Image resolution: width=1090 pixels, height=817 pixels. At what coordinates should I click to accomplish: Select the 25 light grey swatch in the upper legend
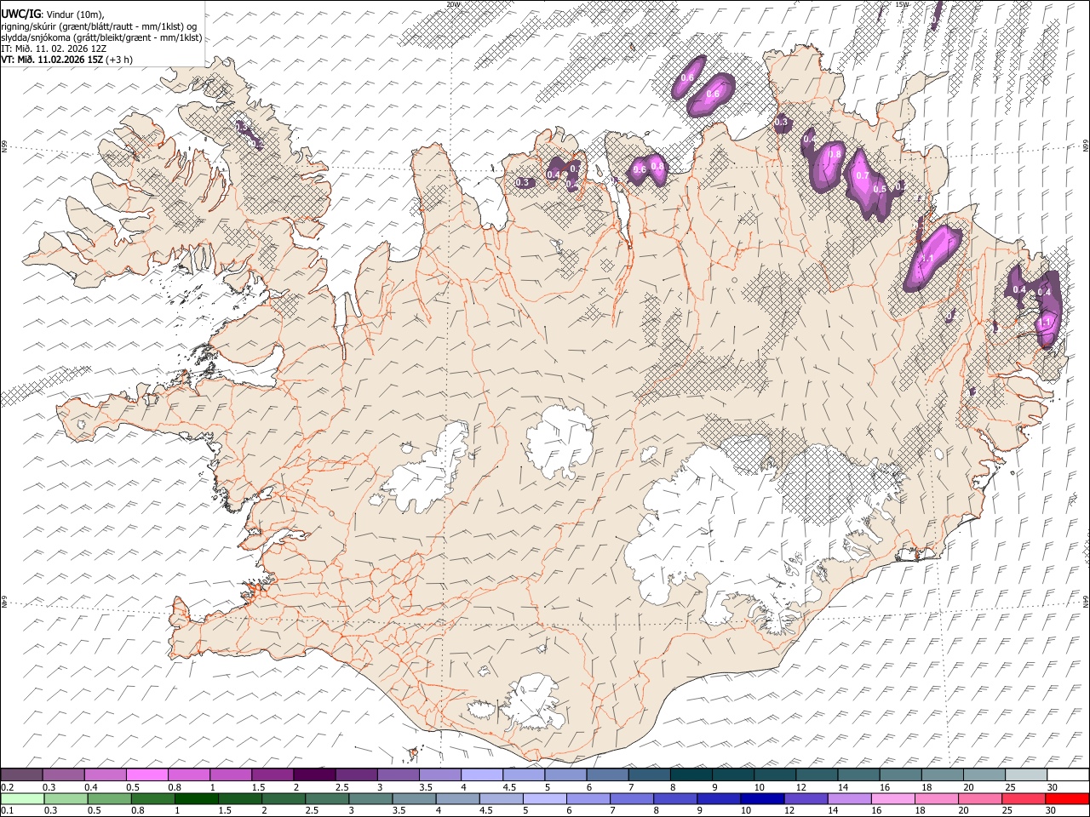point(1025,774)
